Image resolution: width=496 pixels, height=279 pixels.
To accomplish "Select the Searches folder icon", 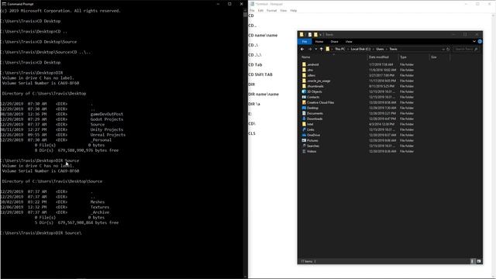I will (x=304, y=146).
